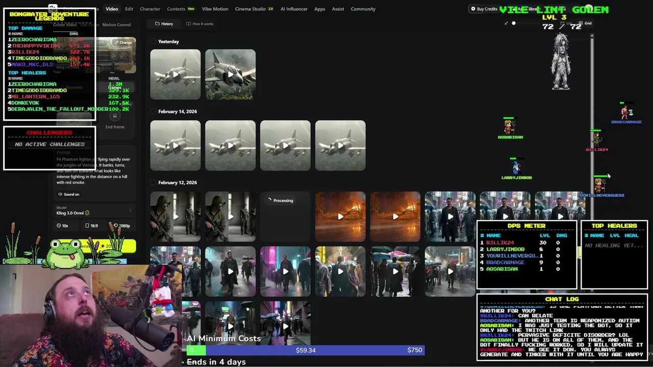Screen dimensions: 653x367
Task: Open Cinema Studio 2.0
Action: 254,9
